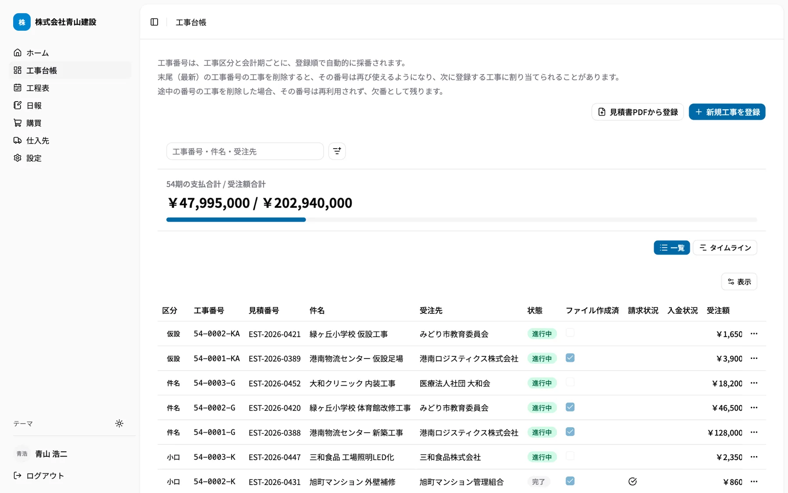This screenshot has width=788, height=493.
Task: Toggle the sidebar panel icon
Action: [154, 22]
